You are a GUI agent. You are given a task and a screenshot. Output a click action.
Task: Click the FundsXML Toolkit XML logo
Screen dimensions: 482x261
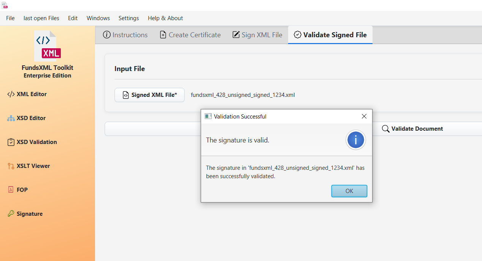(x=48, y=46)
